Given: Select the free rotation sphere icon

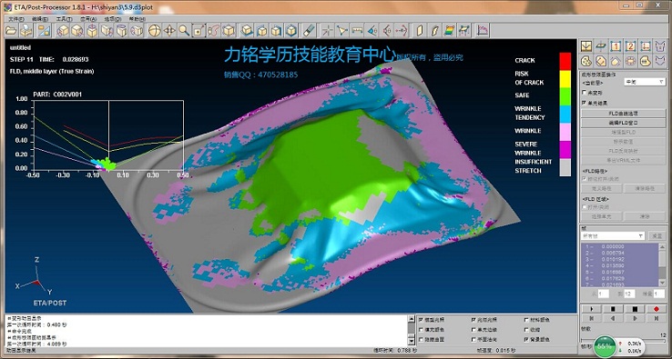Looking at the screenshot, I should tap(155, 30).
